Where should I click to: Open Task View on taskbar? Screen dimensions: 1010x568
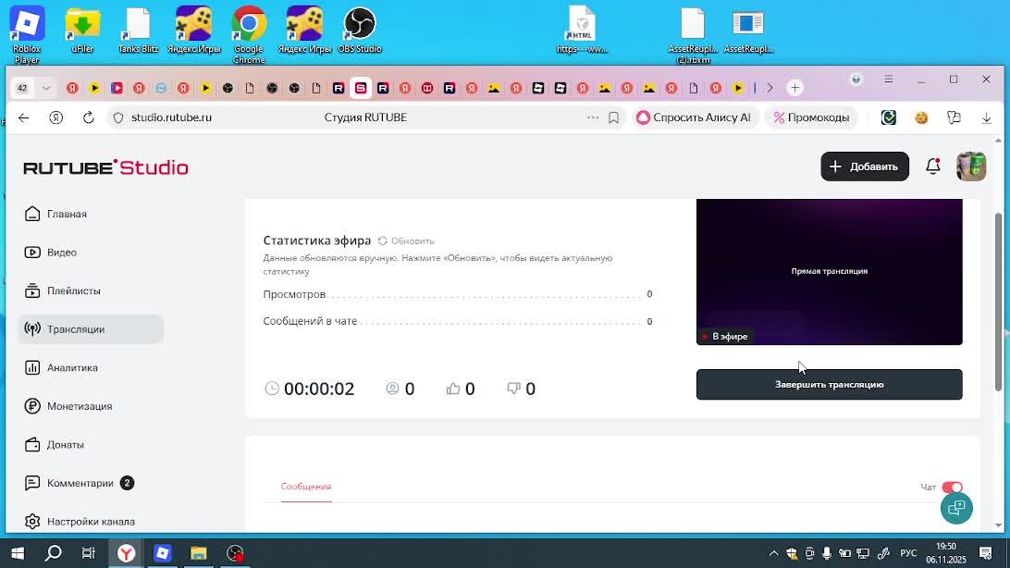click(x=88, y=553)
